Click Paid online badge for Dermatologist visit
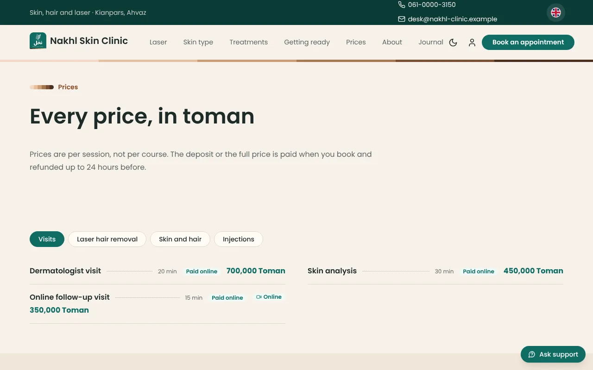This screenshot has width=593, height=370. coord(202,271)
